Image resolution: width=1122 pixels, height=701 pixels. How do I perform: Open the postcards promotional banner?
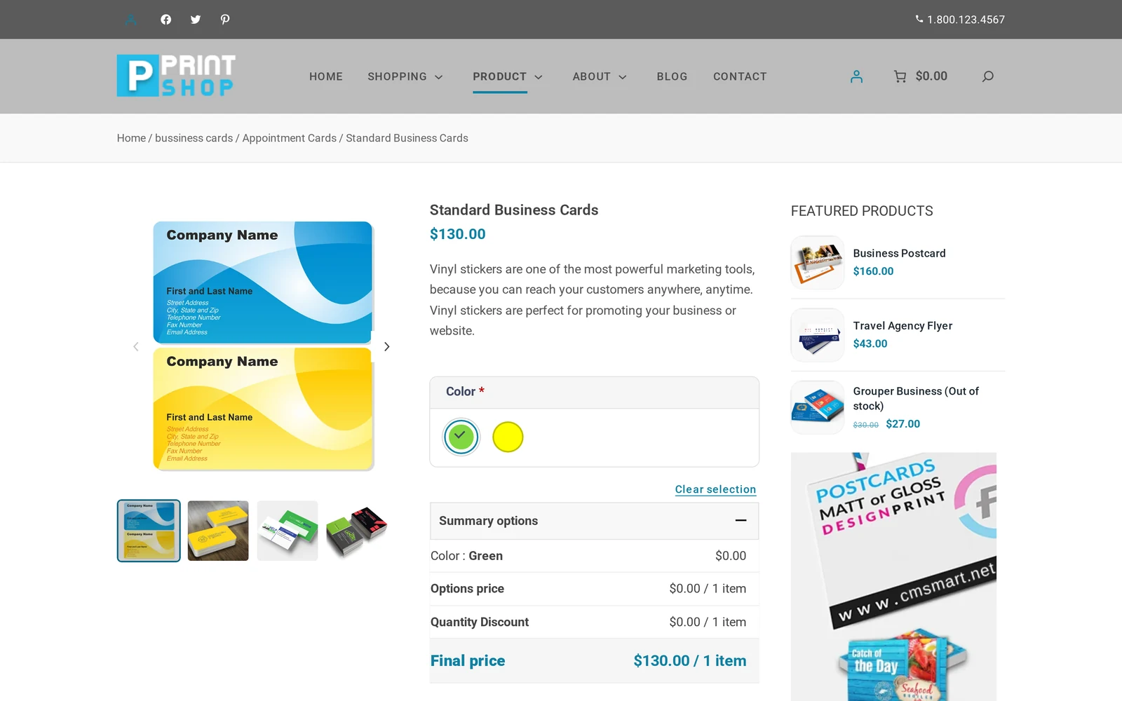coord(893,576)
